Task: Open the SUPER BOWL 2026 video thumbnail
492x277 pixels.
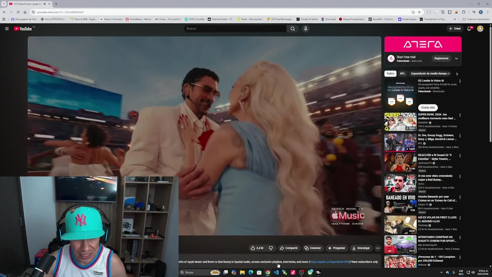Action: (400, 122)
